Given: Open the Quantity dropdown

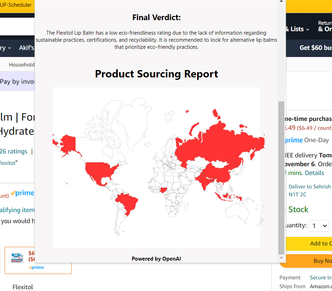Looking at the screenshot, I should coord(319,226).
